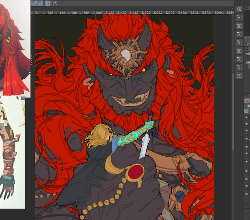This screenshot has height=220, width=250.
Task: Open the top right palette hamburger menu
Action: 246,7
